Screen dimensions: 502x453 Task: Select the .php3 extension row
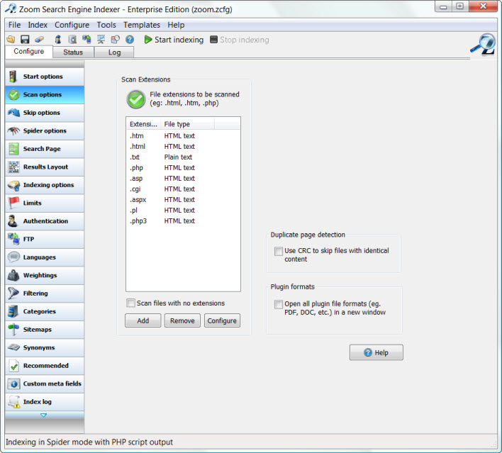183,221
